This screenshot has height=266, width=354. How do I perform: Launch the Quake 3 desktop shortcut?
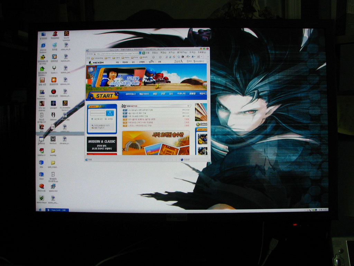(x=54, y=70)
